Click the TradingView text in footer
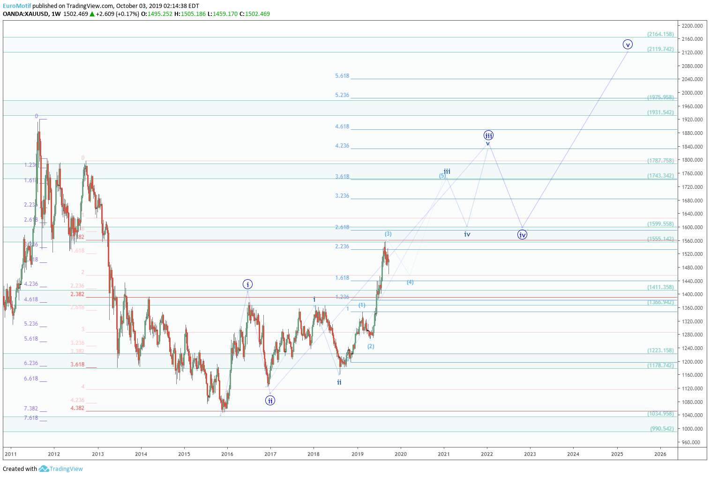Screen dimensions: 710x477 [x=66, y=469]
